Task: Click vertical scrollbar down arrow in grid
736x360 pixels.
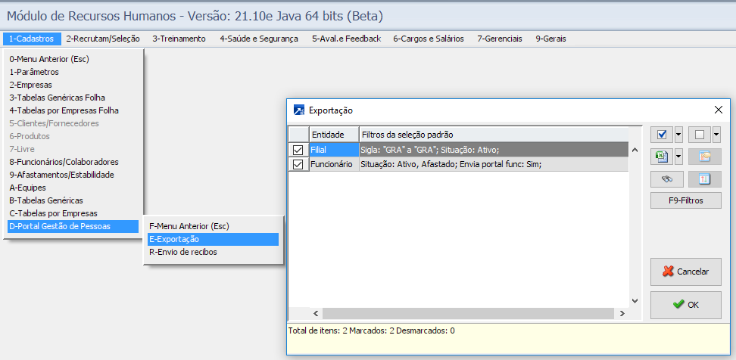Action: 635,300
